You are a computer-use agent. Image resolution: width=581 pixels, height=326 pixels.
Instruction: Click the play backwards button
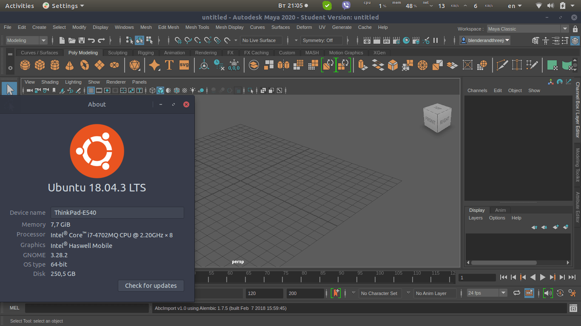point(533,277)
